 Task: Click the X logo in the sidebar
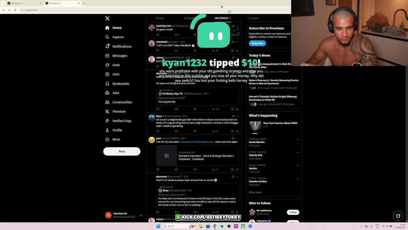click(x=107, y=19)
